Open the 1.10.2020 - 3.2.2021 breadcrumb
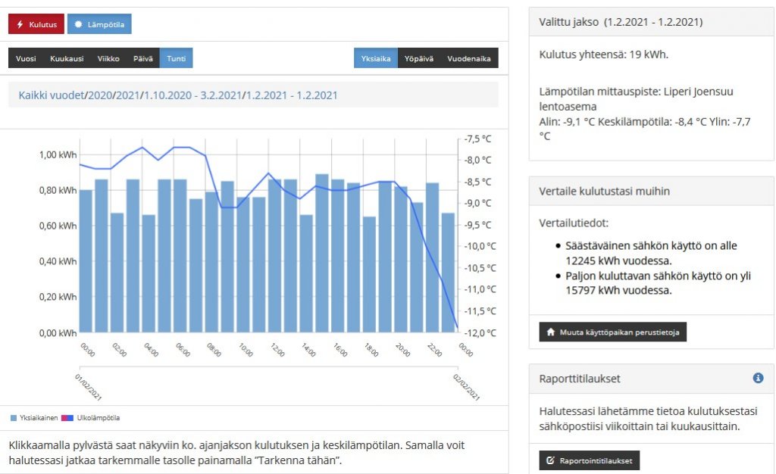776x474 pixels. (x=193, y=95)
